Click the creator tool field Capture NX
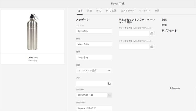196x111 pixels. point(94,108)
